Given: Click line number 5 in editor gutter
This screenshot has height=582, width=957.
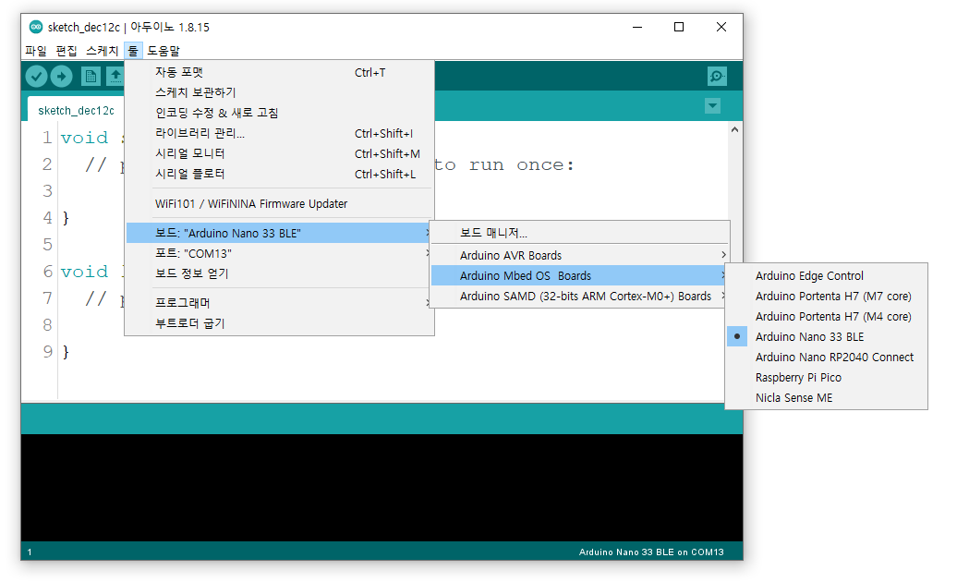Looking at the screenshot, I should (x=48, y=245).
